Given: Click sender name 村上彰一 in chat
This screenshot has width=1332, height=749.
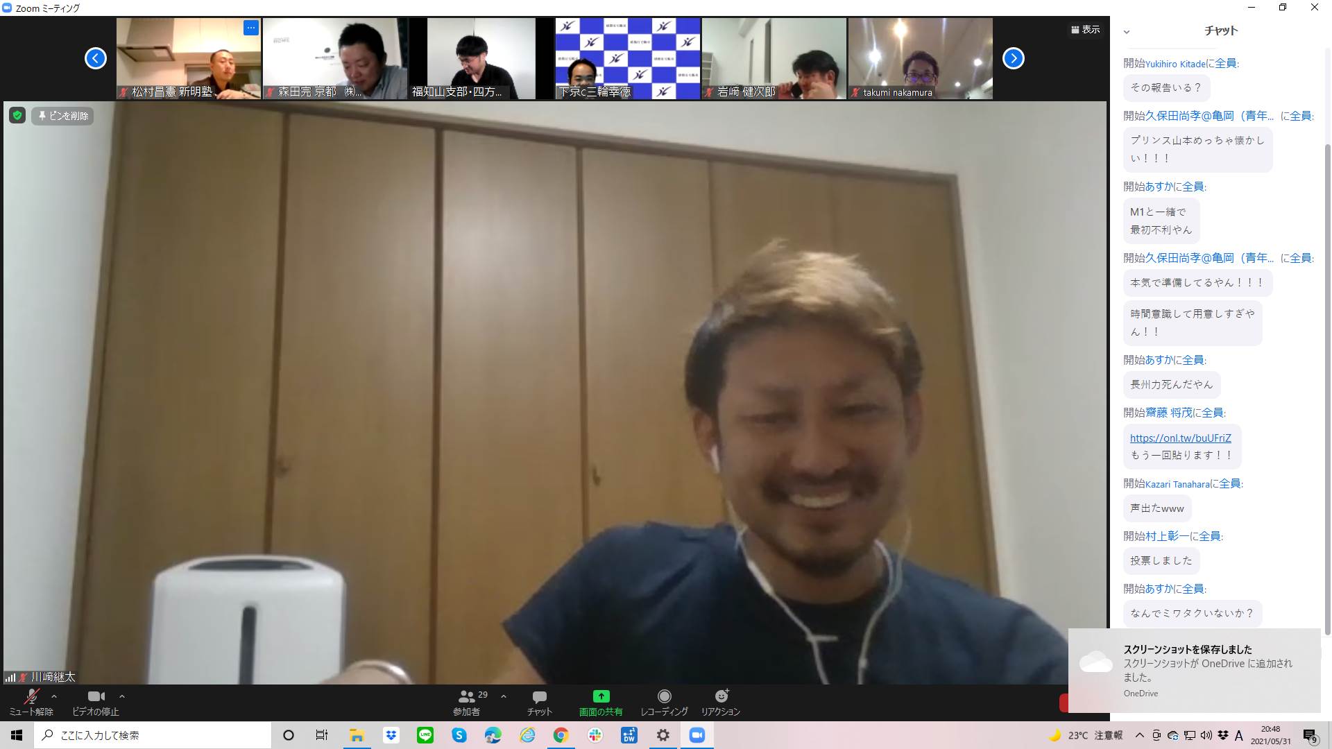Looking at the screenshot, I should tap(1167, 536).
